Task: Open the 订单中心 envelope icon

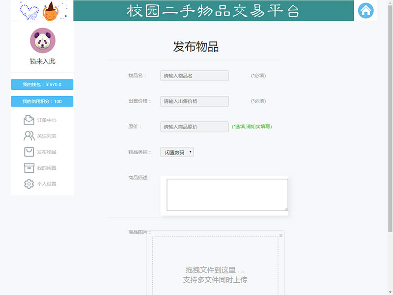Action: point(30,119)
